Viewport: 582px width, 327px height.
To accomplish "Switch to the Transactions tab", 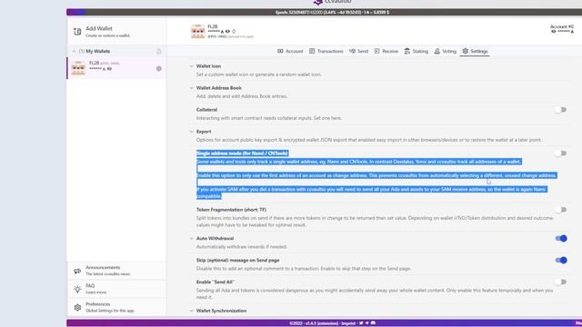I will pos(326,51).
